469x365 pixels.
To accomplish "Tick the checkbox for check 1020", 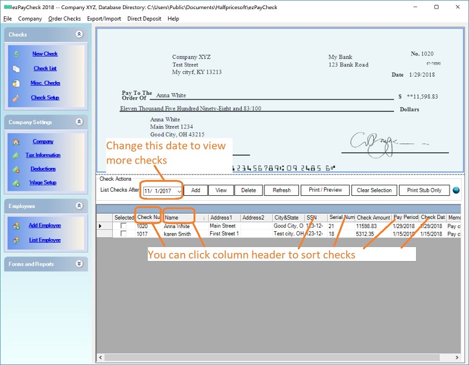I will pos(123,226).
